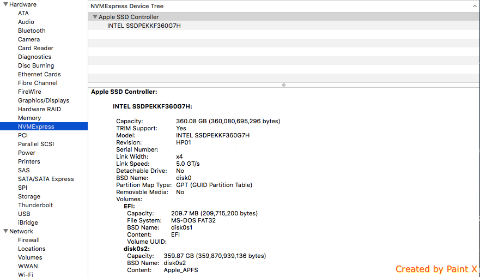Click the disk0s1 BSD name value
This screenshot has width=480, height=277.
181,228
